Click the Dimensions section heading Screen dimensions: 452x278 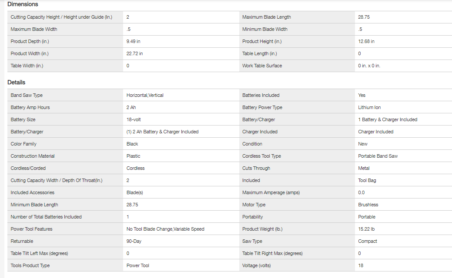point(23,4)
